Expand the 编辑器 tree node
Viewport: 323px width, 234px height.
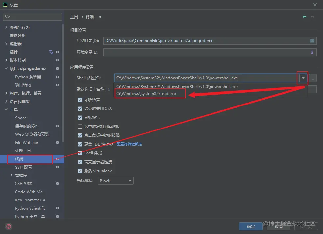tap(6, 44)
